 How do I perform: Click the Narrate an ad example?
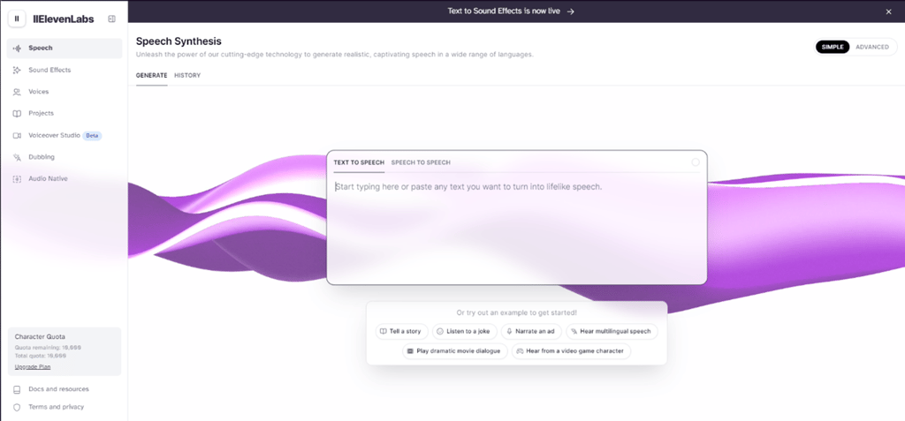click(531, 332)
